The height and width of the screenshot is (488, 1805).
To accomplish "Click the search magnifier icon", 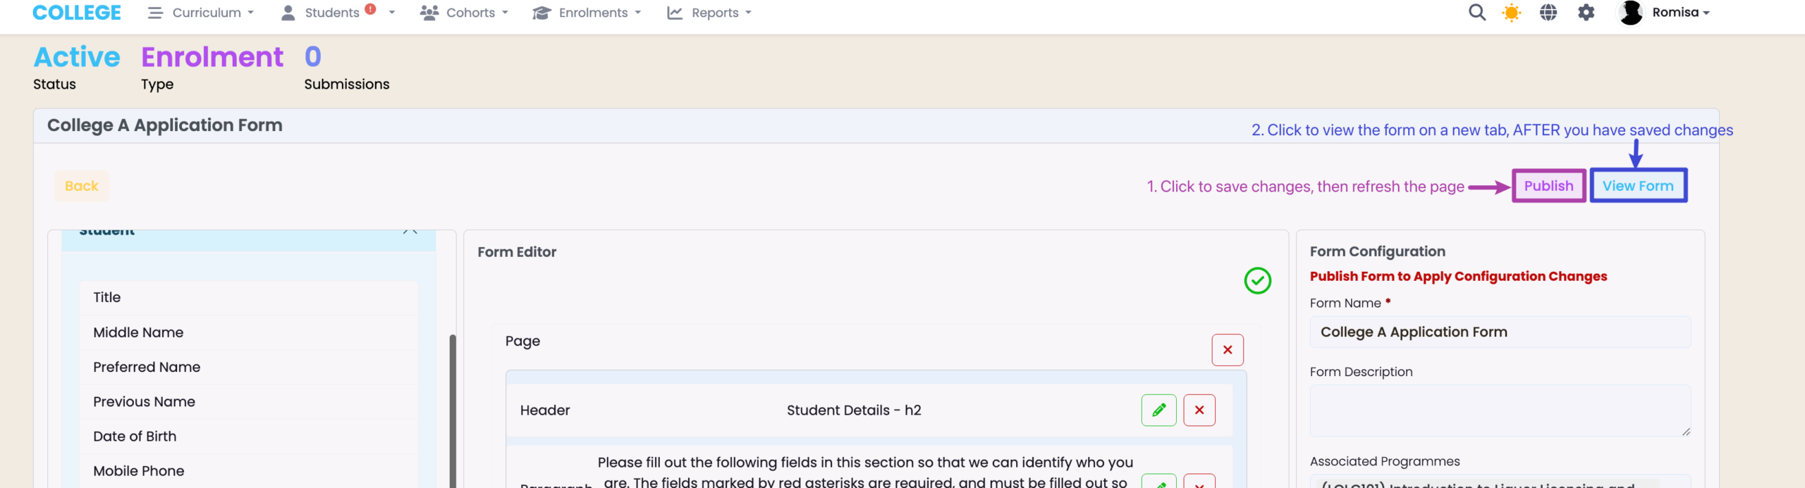I will pos(1476,13).
